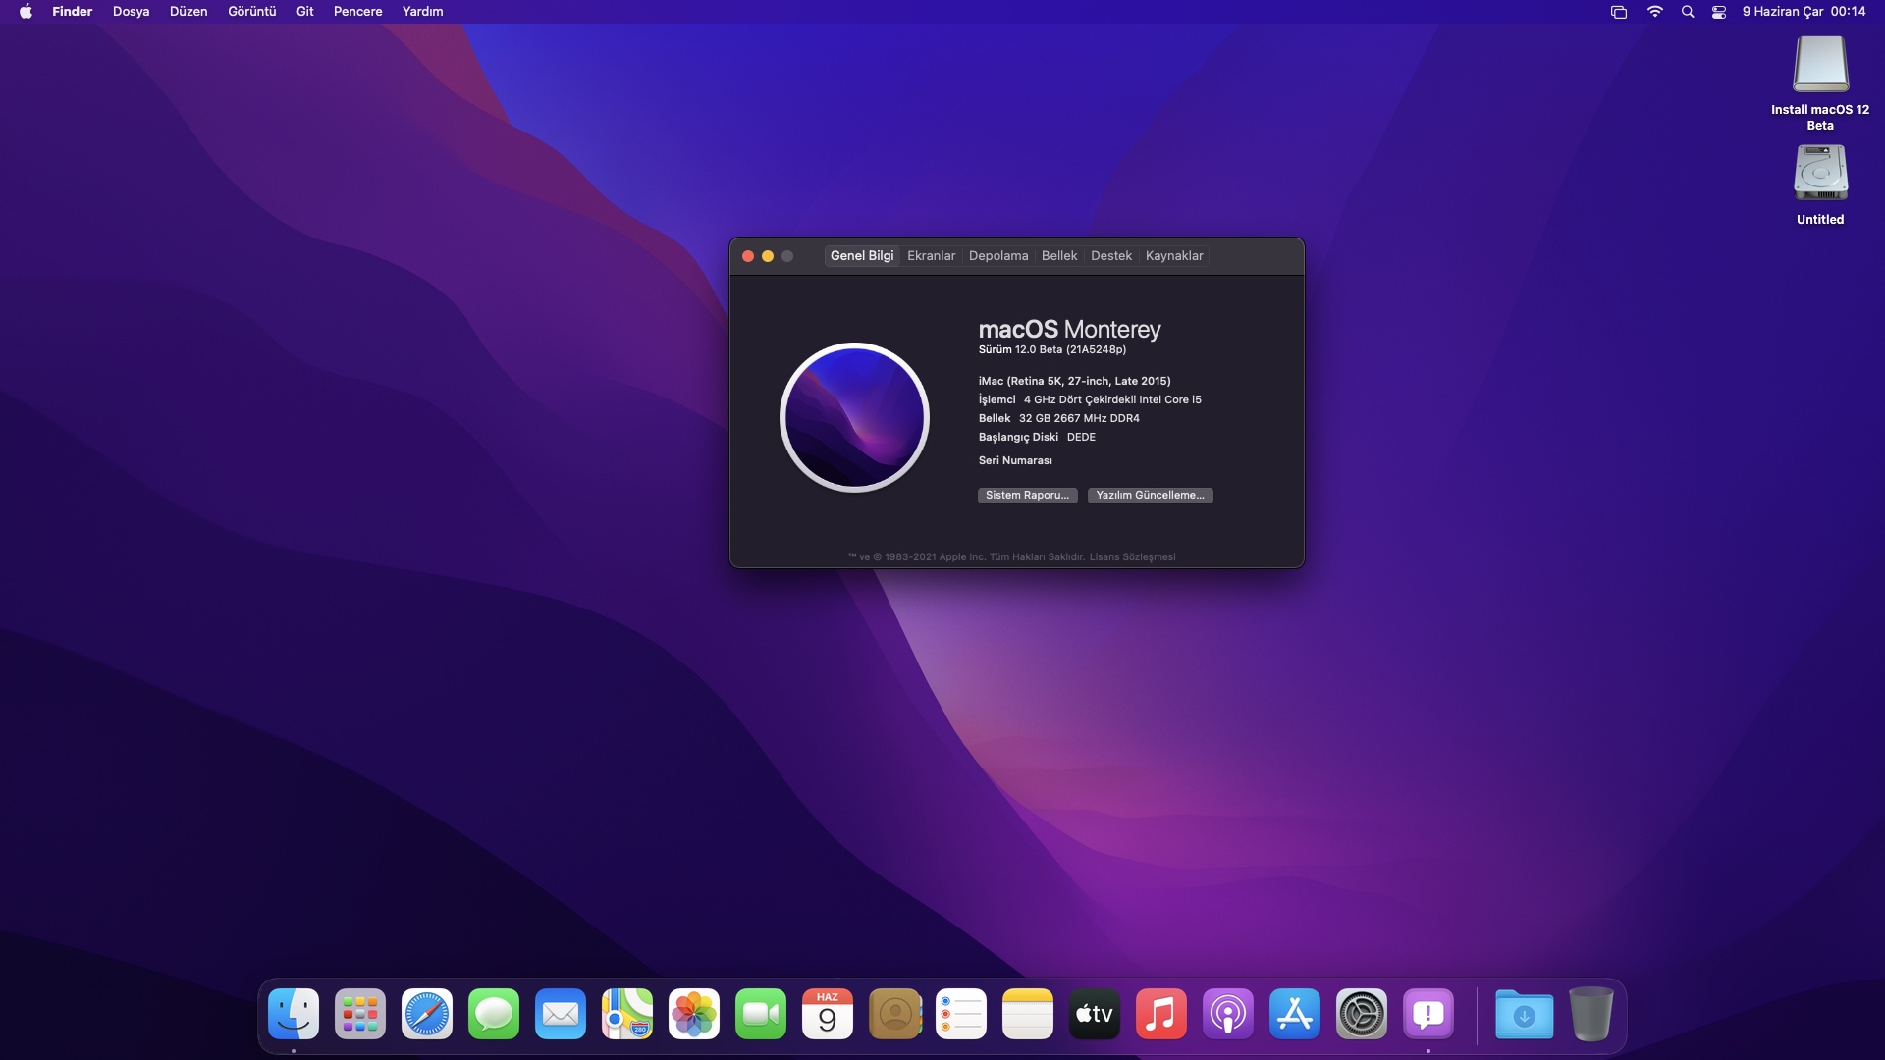Launch Podcasts from the Dock
Screen dimensions: 1885x1060
(1227, 1014)
